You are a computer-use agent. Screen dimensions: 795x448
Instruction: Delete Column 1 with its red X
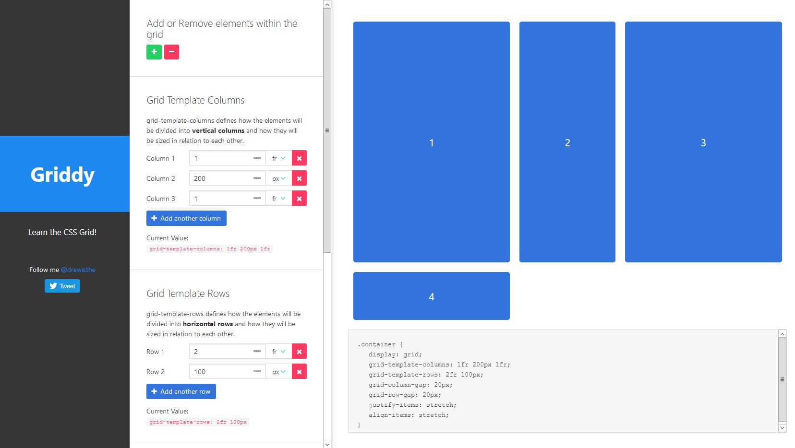(299, 158)
